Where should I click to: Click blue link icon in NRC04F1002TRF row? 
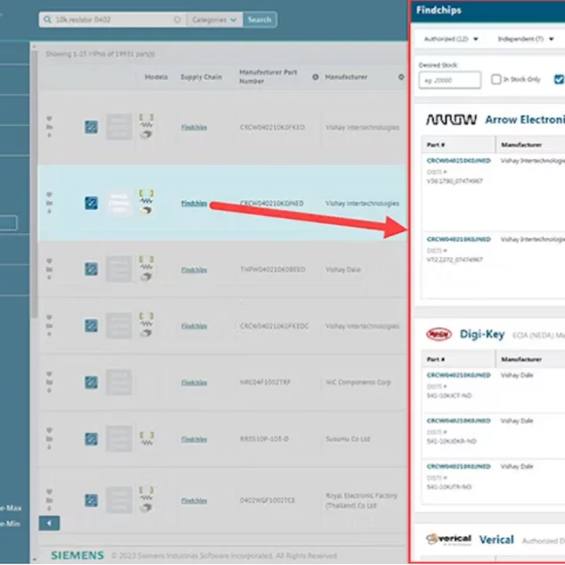[x=91, y=382]
